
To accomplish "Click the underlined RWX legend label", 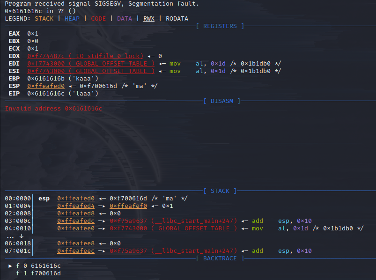I will (x=149, y=19).
